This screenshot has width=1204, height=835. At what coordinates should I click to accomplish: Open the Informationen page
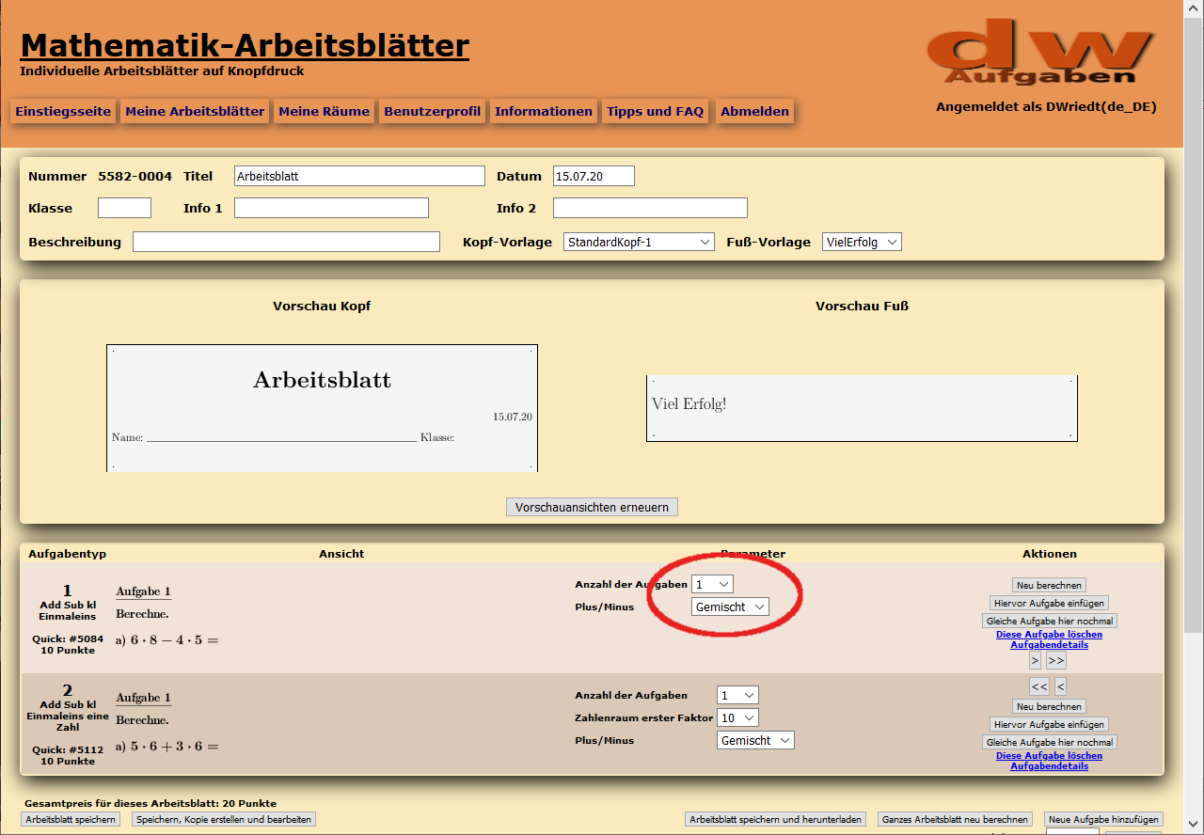[544, 111]
